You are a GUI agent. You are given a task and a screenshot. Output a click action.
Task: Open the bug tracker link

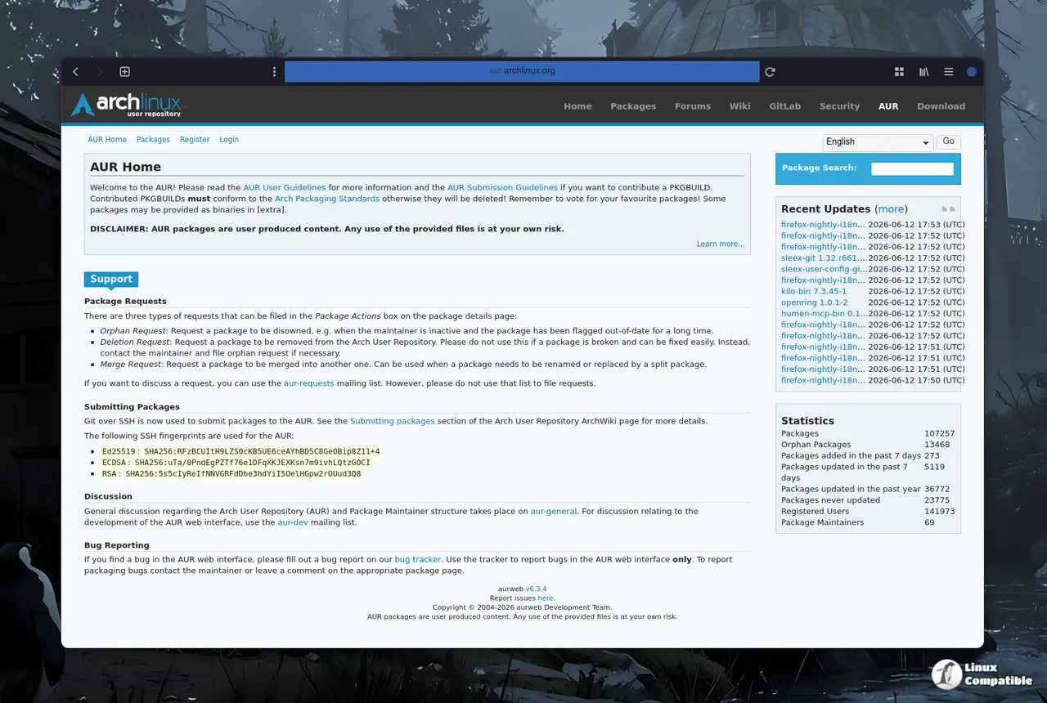[418, 560]
